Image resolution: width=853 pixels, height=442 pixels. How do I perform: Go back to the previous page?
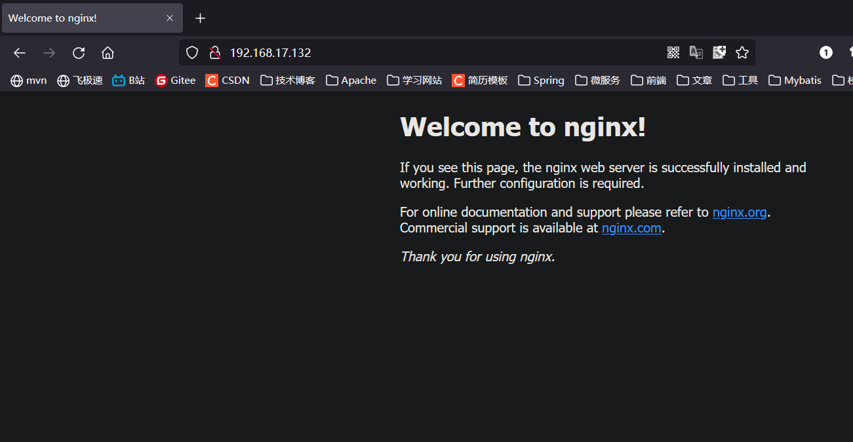click(20, 53)
